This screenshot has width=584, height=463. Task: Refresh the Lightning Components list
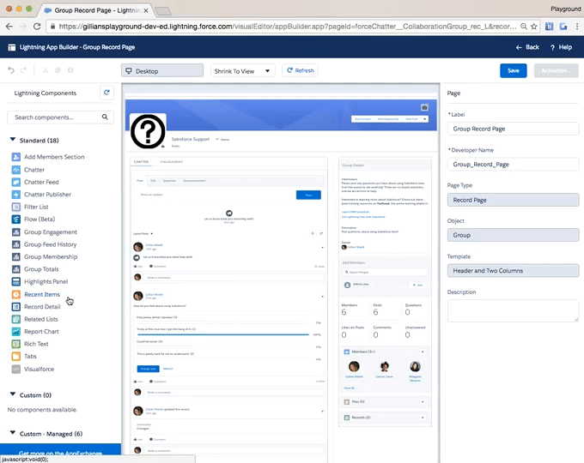[106, 93]
